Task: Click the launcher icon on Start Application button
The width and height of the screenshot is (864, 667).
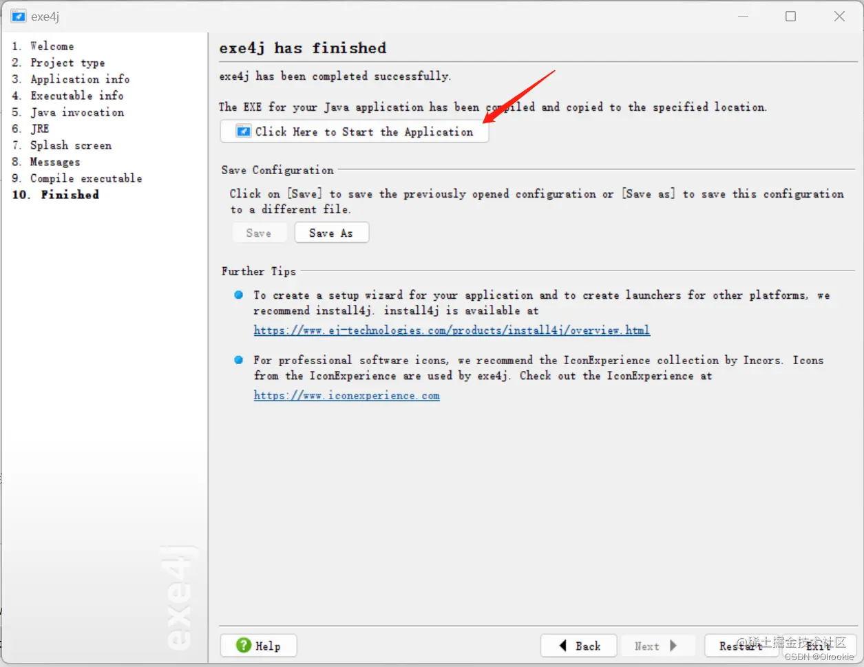Action: 244,131
